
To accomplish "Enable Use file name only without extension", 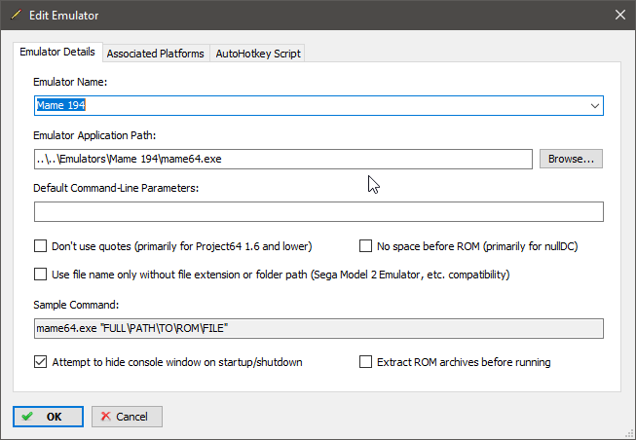I will pos(41,275).
